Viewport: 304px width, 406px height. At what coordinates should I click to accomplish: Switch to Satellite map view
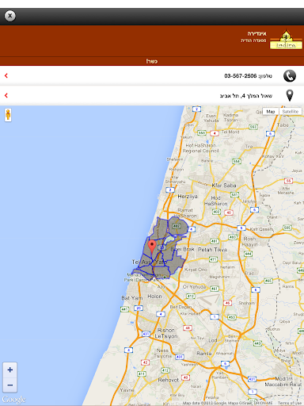pyautogui.click(x=291, y=112)
